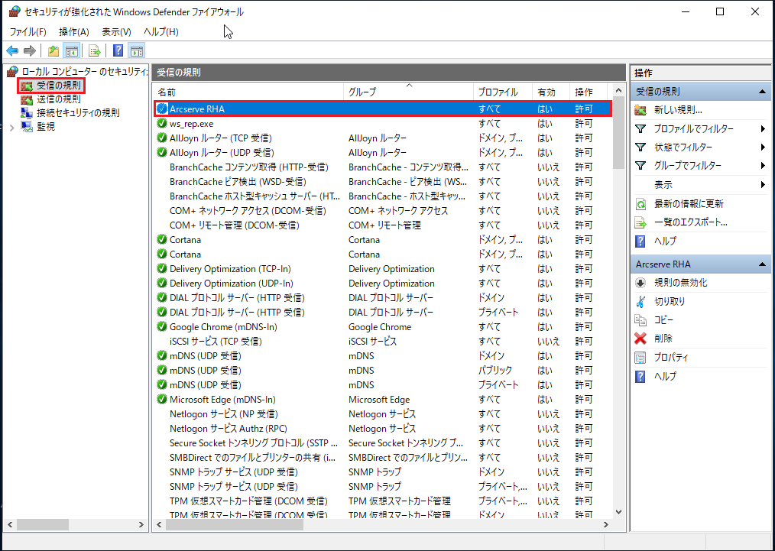Click the red X 削除 icon
Screen dimensions: 775x551
click(640, 339)
